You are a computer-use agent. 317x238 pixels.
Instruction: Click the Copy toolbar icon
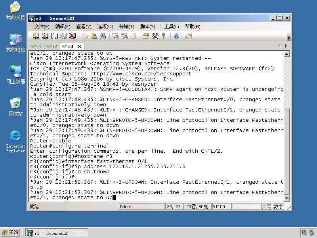click(x=84, y=36)
